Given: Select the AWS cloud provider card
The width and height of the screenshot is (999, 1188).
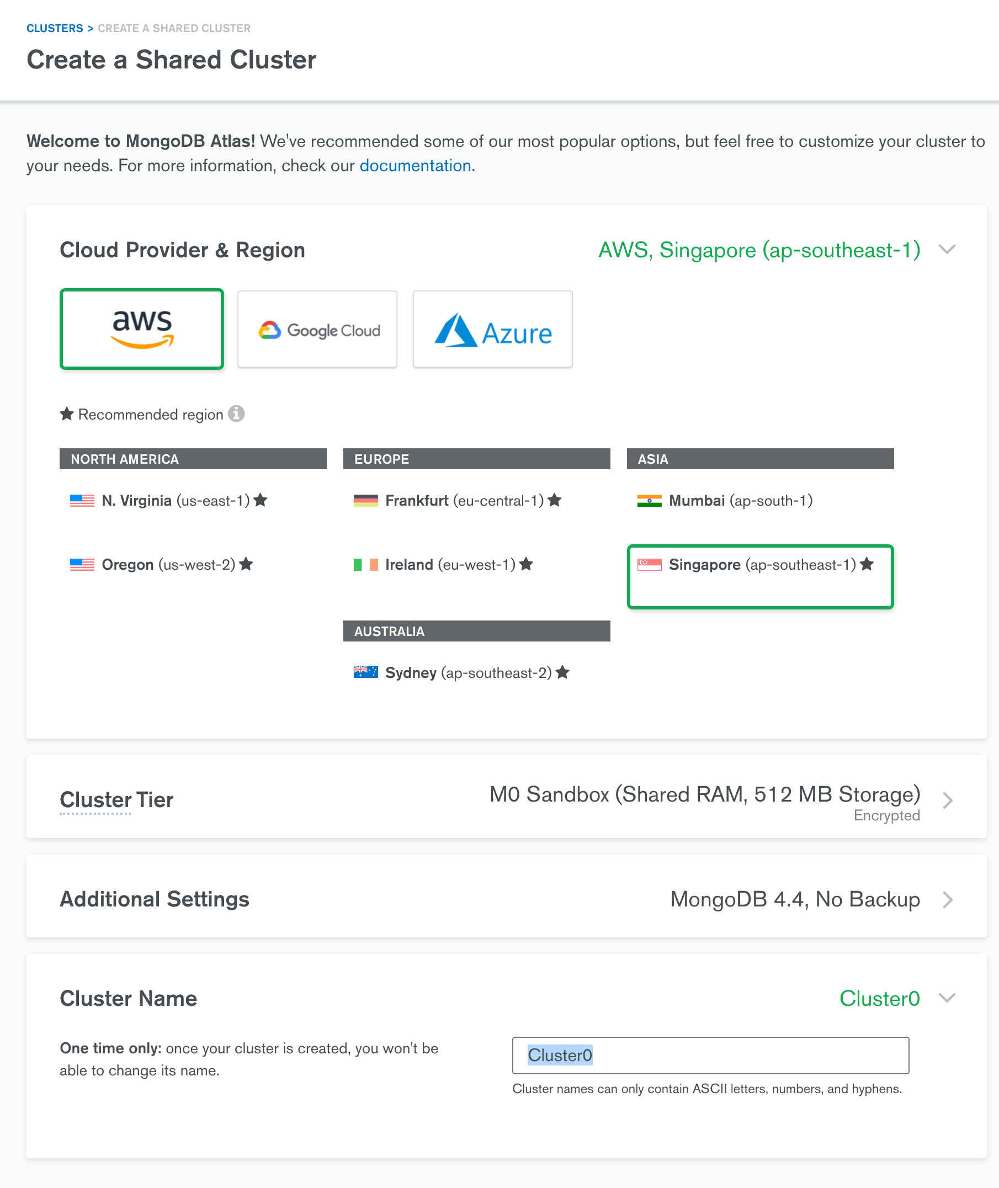Looking at the screenshot, I should tap(142, 329).
